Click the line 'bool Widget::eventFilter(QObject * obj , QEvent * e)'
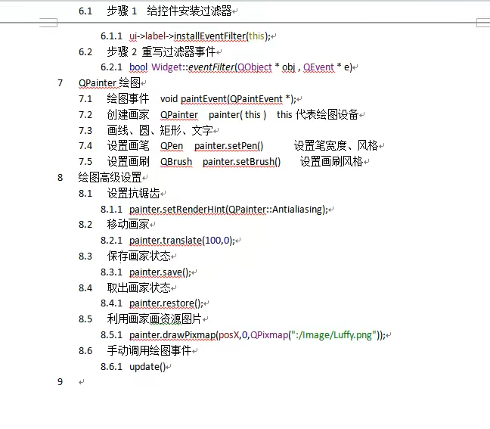Viewport: 490px width, 429px height. tap(241, 67)
